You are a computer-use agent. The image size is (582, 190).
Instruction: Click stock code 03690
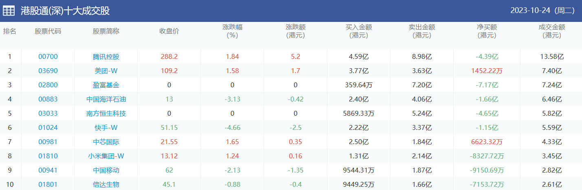[48, 71]
